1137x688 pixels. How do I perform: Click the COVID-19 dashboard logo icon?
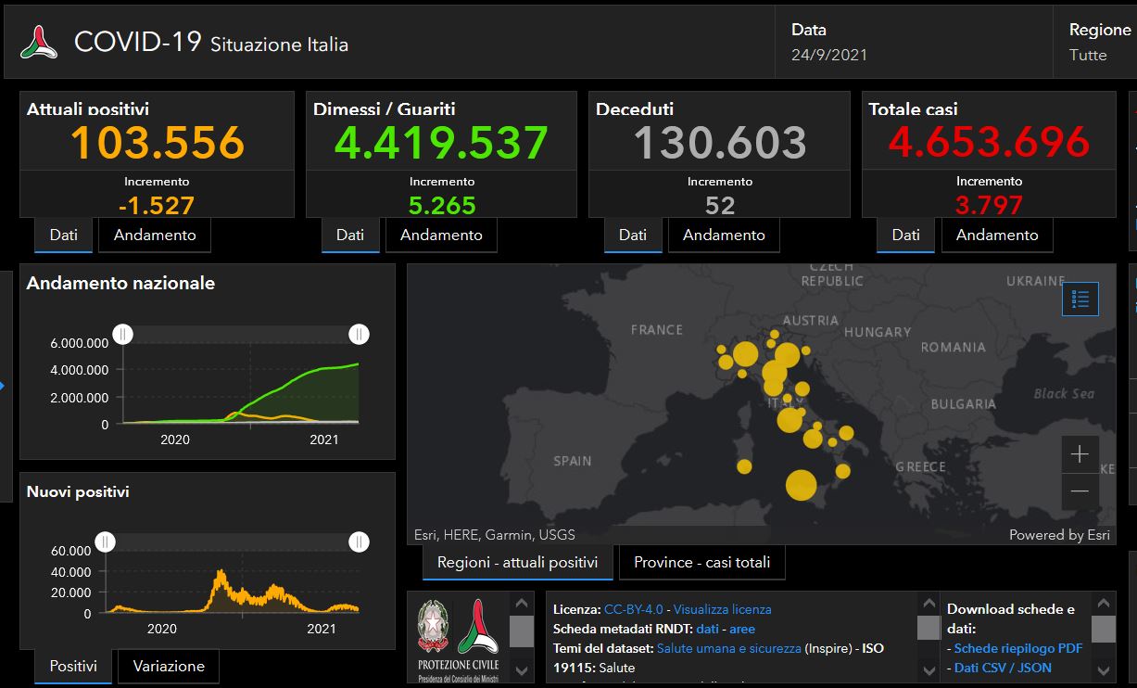39,43
